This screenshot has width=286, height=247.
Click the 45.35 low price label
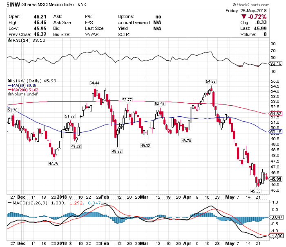(x=256, y=191)
